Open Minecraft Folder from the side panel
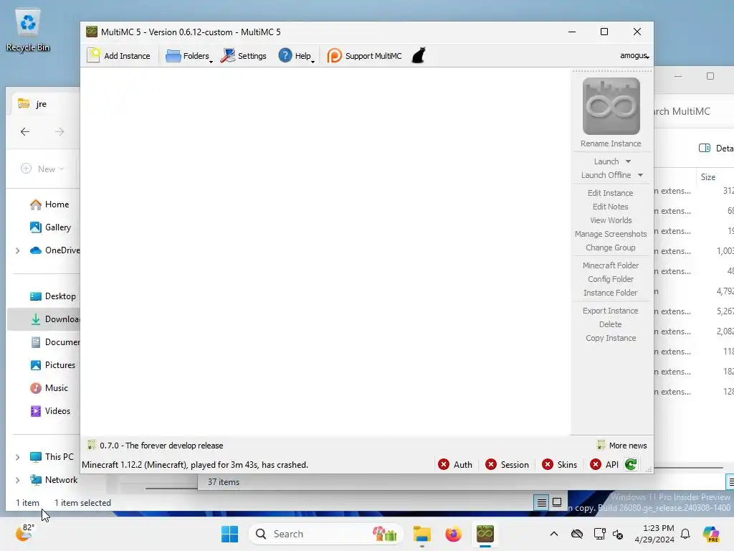Image resolution: width=734 pixels, height=551 pixels. tap(611, 265)
